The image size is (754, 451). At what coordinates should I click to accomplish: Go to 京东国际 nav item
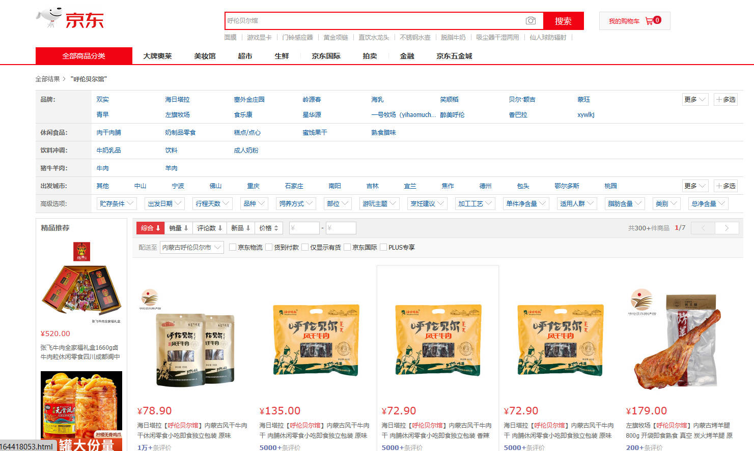[326, 56]
